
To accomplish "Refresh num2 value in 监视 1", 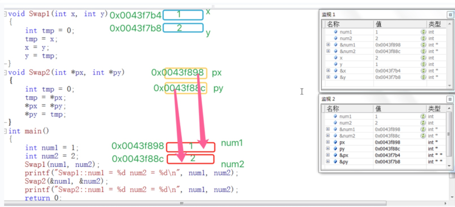I will [423, 39].
